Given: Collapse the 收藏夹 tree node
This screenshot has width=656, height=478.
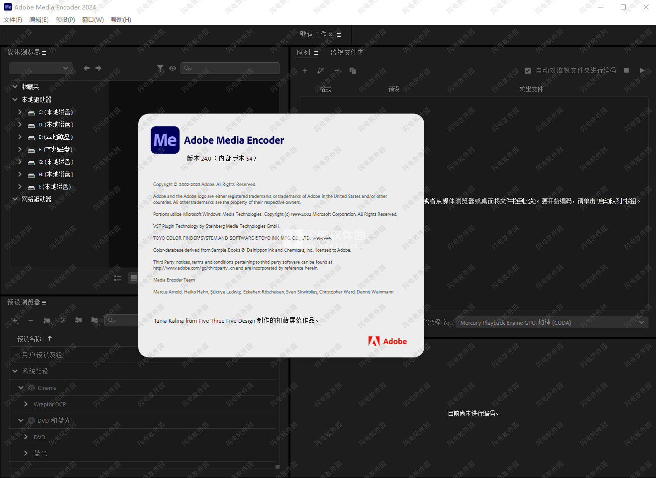Looking at the screenshot, I should click(15, 87).
